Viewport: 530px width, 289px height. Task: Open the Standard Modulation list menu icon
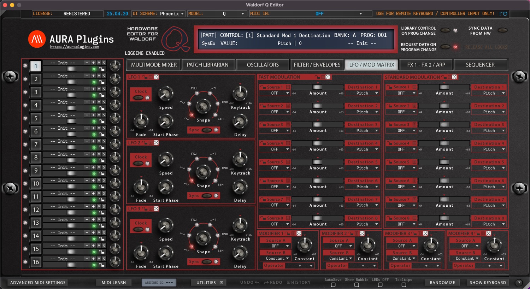[449, 77]
